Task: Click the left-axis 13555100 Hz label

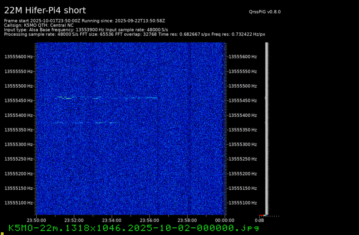Action: (18, 203)
